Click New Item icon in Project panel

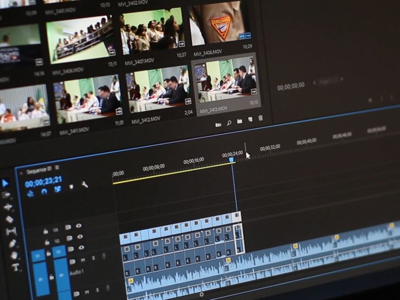(x=250, y=119)
